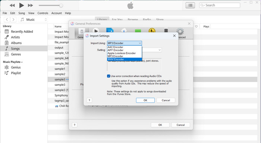Cancel the Import Settings dialog

tap(166, 100)
